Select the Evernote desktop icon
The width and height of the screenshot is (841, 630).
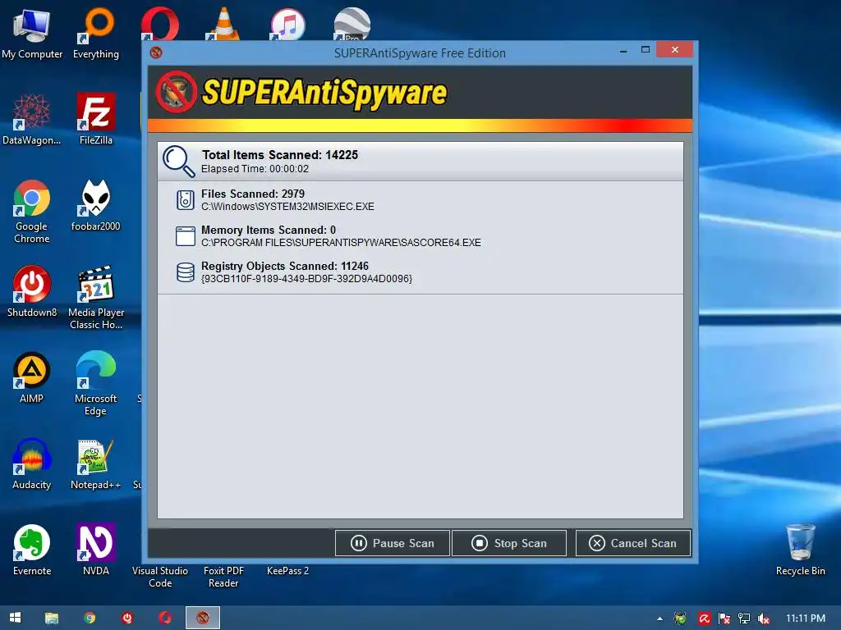32,550
